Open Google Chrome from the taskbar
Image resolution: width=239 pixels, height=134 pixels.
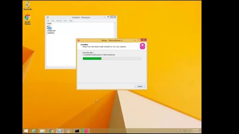tap(51, 131)
